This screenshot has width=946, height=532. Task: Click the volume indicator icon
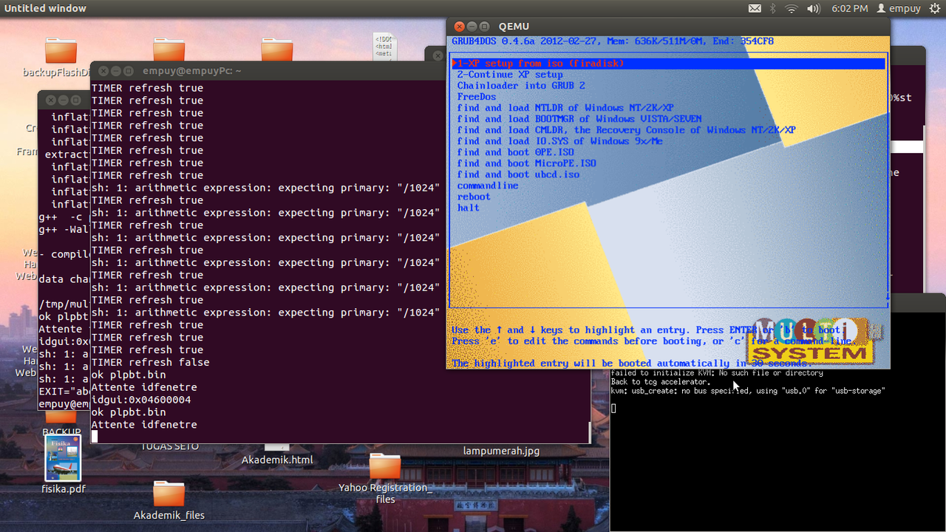point(814,8)
